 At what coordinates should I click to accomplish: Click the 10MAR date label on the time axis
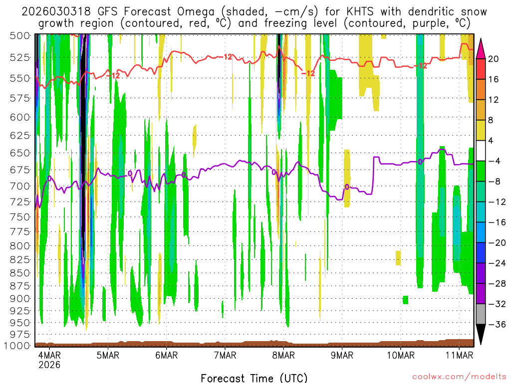click(401, 355)
